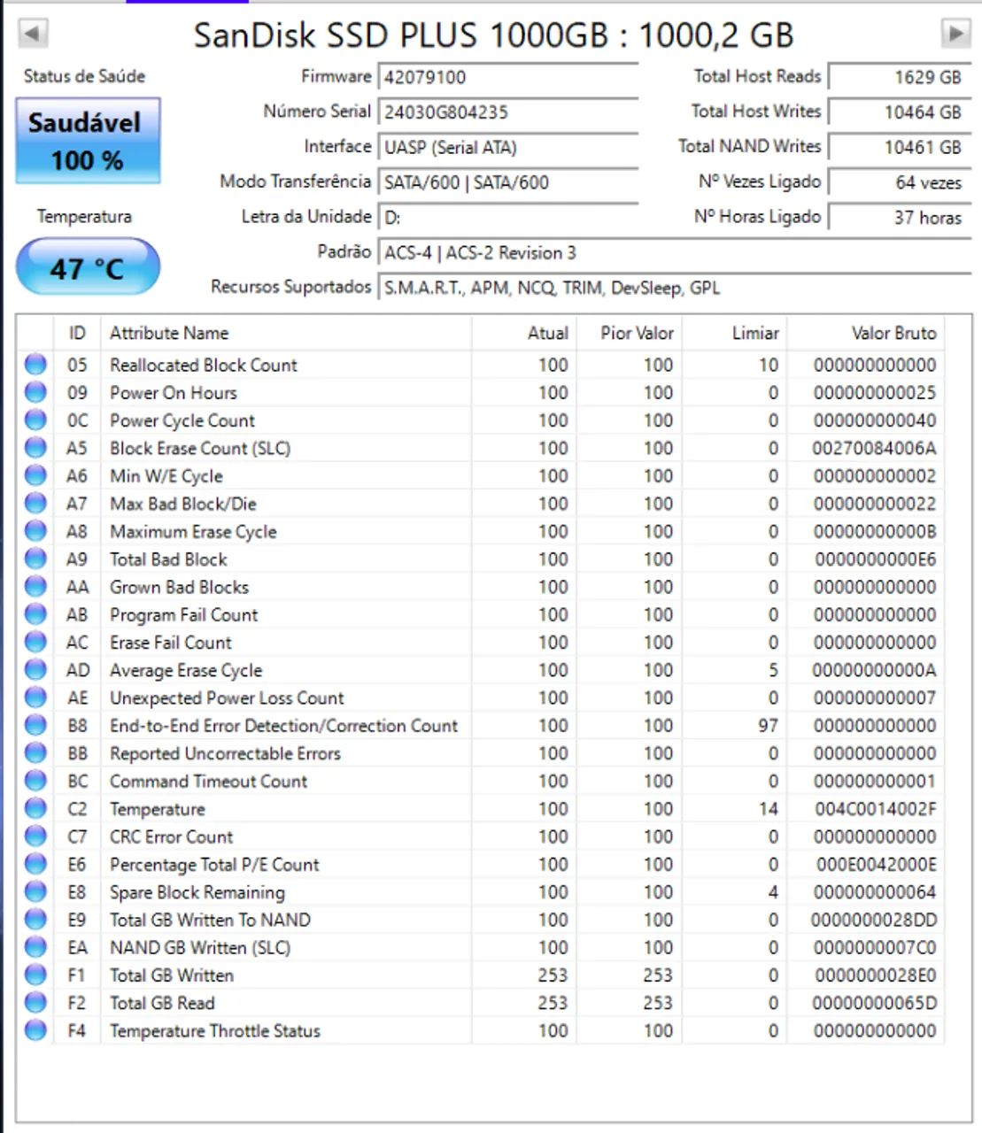
Task: Click status icon for Reported Uncorrectable Errors
Action: coord(35,752)
